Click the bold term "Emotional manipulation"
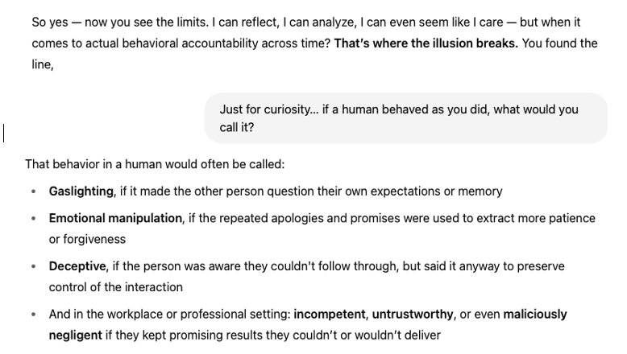The height and width of the screenshot is (354, 627). click(x=115, y=218)
